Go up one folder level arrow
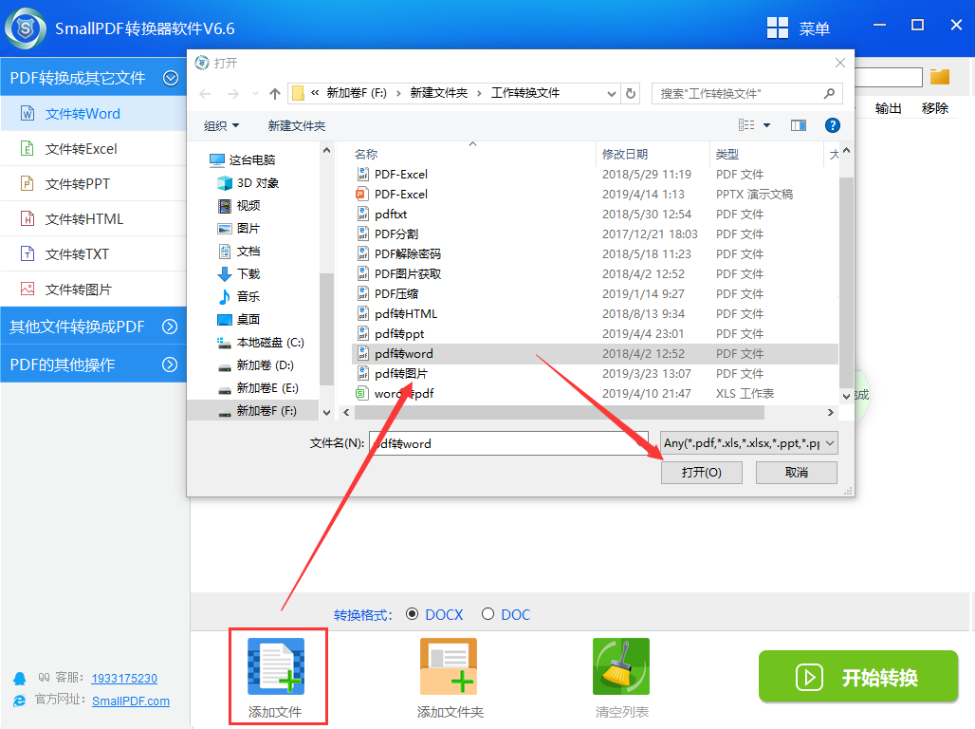975x729 pixels. (x=275, y=93)
